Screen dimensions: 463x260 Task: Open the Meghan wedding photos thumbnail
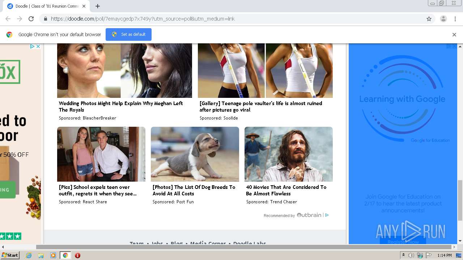124,70
